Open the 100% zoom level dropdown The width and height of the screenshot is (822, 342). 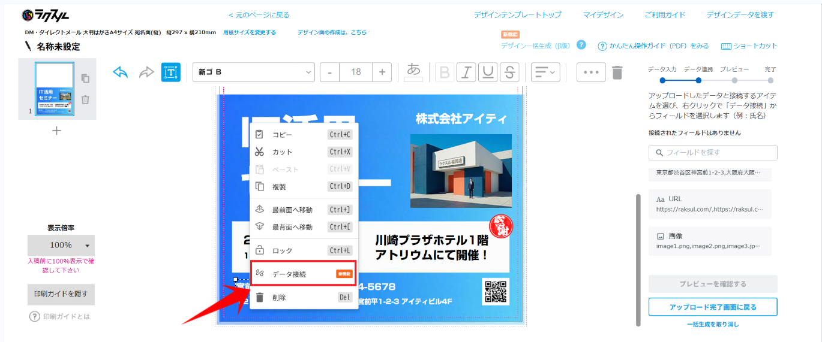(x=61, y=245)
